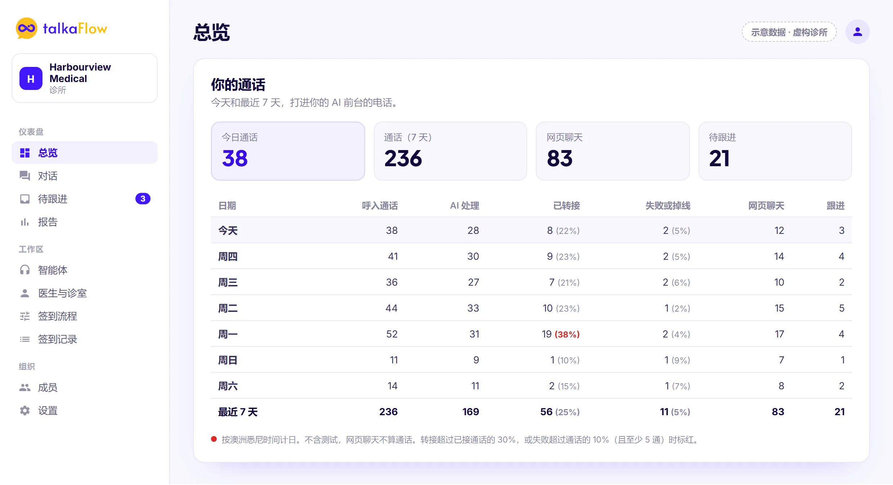Open 医生与诊室 in the sidebar

tap(85, 293)
